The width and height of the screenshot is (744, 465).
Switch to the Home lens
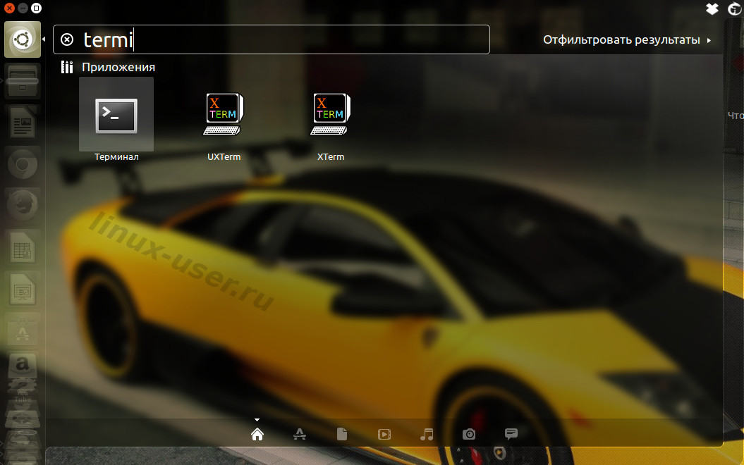click(x=257, y=434)
